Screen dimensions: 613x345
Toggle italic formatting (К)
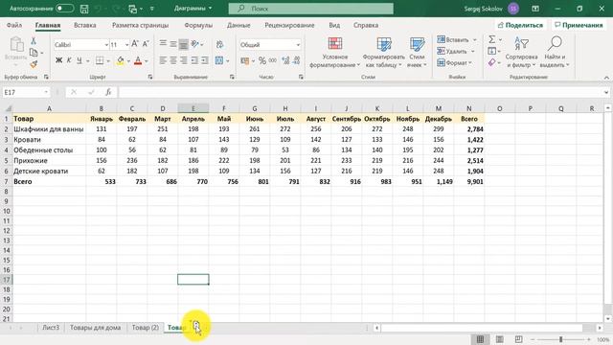click(x=69, y=60)
